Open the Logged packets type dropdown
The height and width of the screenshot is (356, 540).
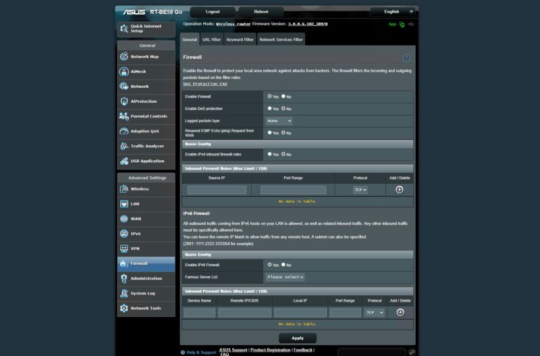[x=279, y=121]
